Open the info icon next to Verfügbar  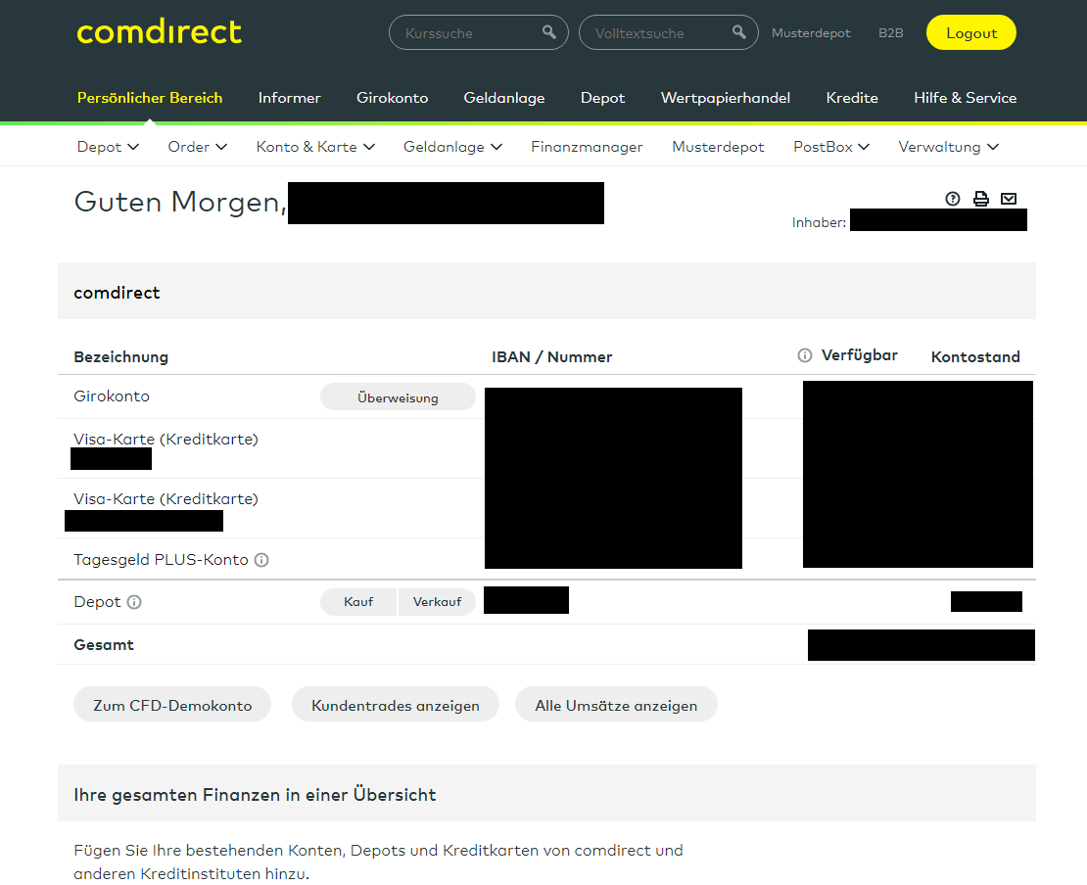coord(804,355)
